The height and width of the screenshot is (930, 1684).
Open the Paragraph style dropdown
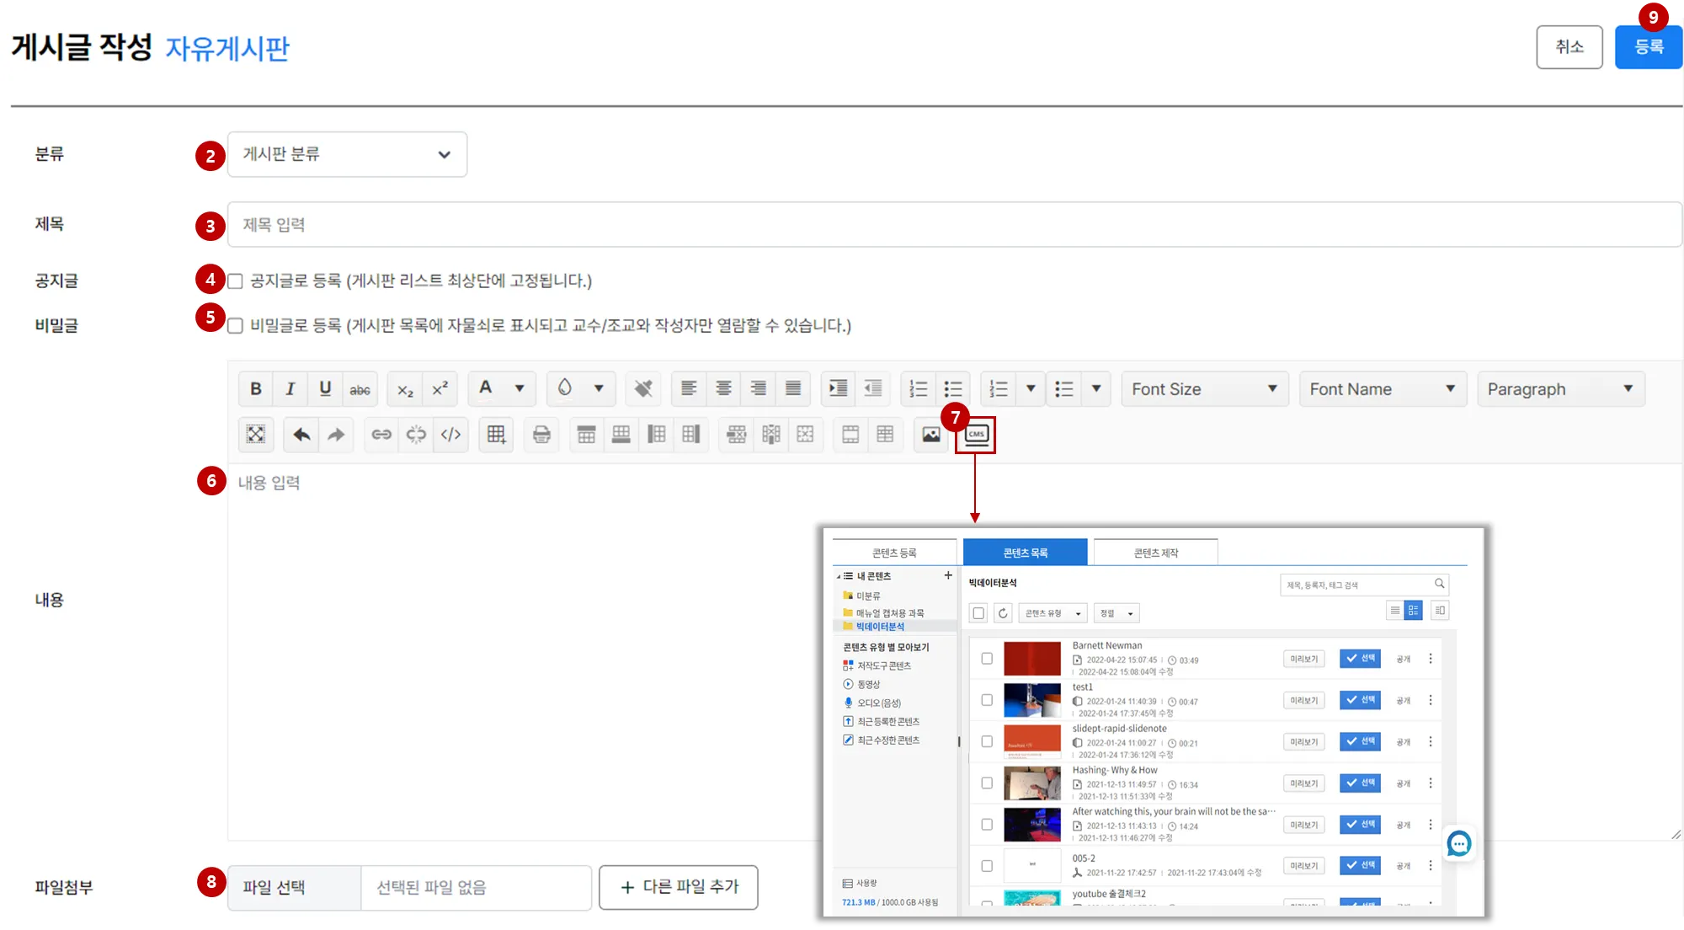pyautogui.click(x=1560, y=389)
